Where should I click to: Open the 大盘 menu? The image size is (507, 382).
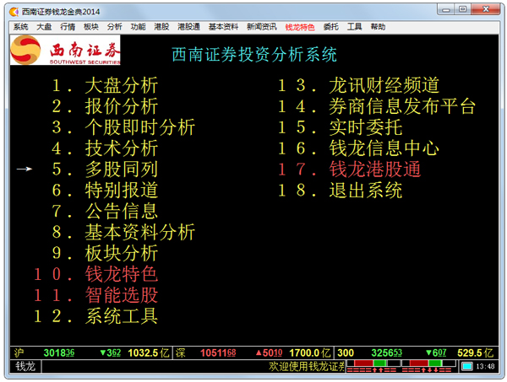point(44,27)
